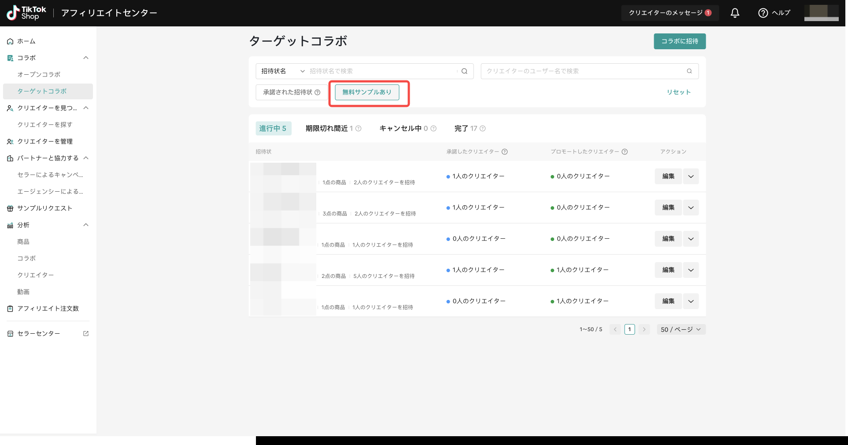Switch to the 完了 tab

click(466, 128)
